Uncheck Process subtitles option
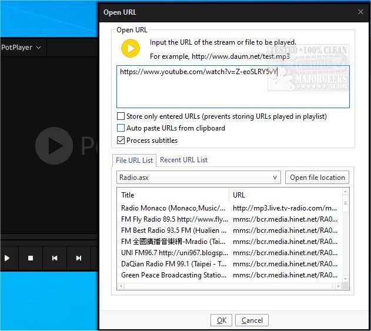This screenshot has height=331, width=371. [121, 141]
